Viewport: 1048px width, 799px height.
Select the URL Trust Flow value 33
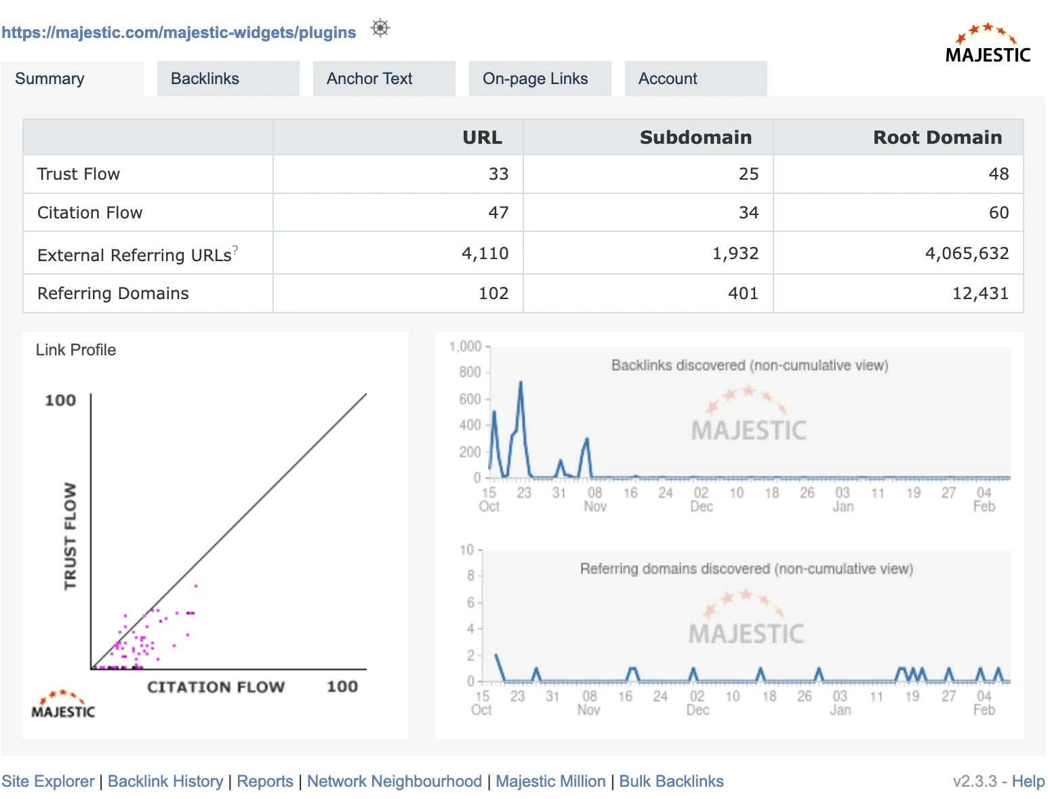[498, 174]
